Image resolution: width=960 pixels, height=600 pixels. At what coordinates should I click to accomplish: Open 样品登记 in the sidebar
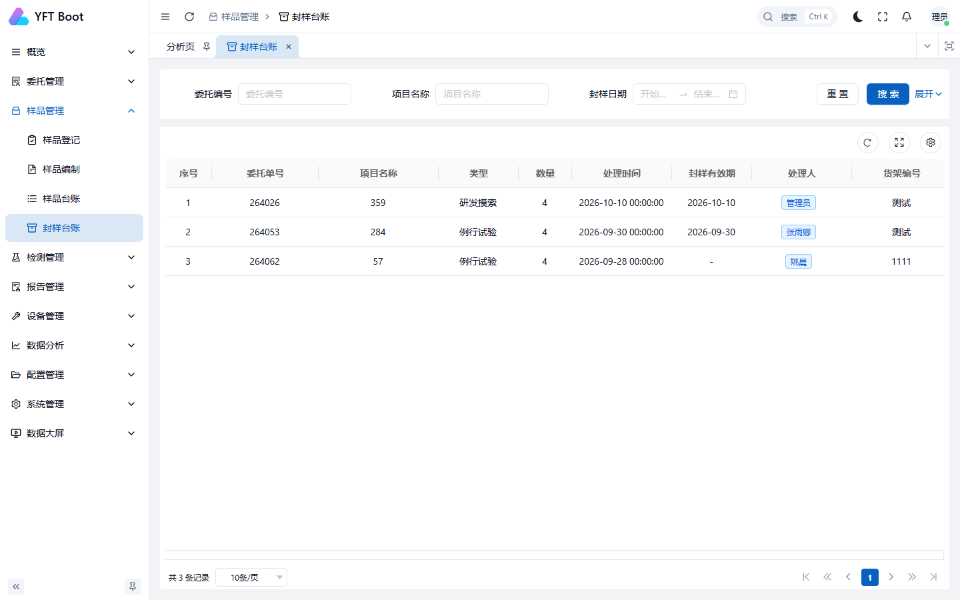pos(74,140)
